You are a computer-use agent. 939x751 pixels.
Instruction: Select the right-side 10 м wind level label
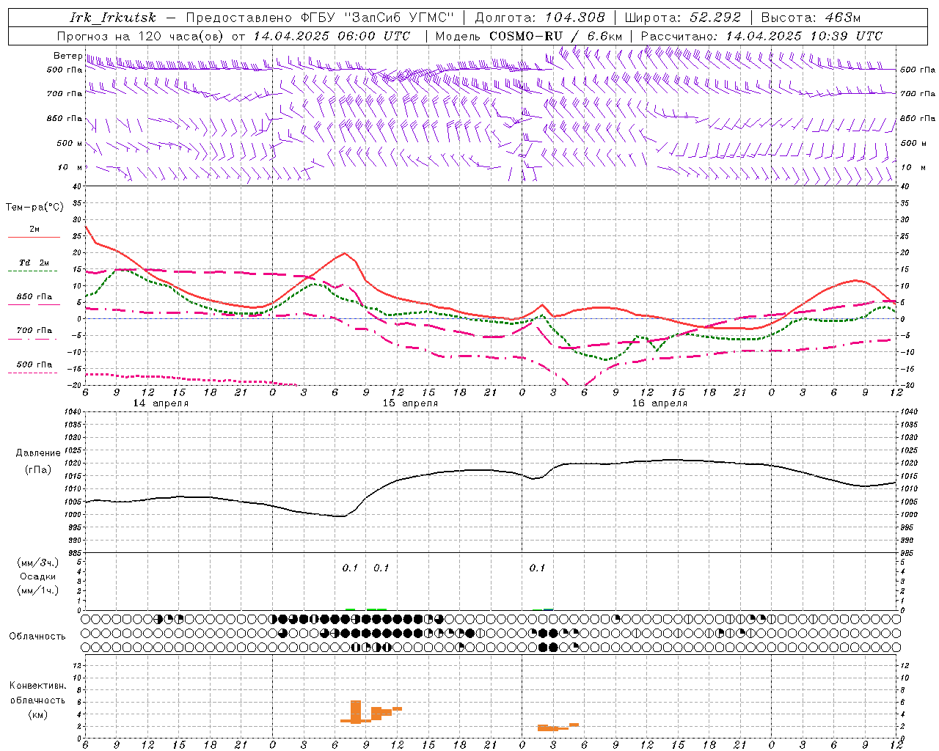912,167
